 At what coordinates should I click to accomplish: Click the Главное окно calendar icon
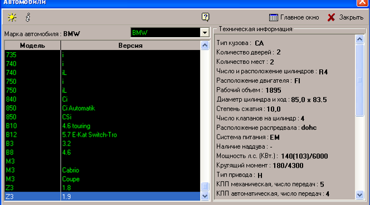pyautogui.click(x=274, y=17)
